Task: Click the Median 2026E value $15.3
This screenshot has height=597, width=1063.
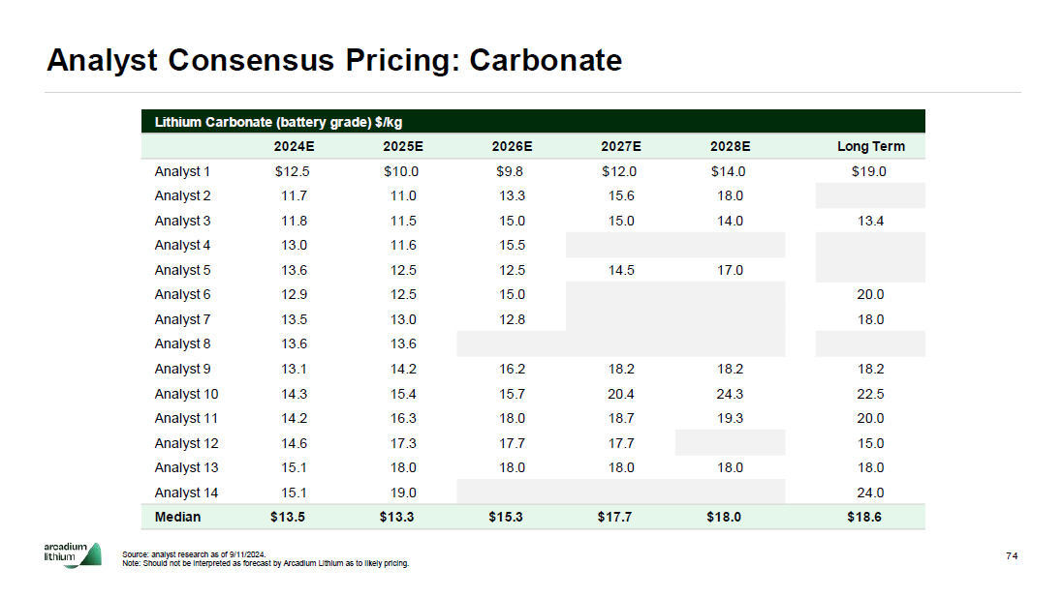Action: [506, 518]
